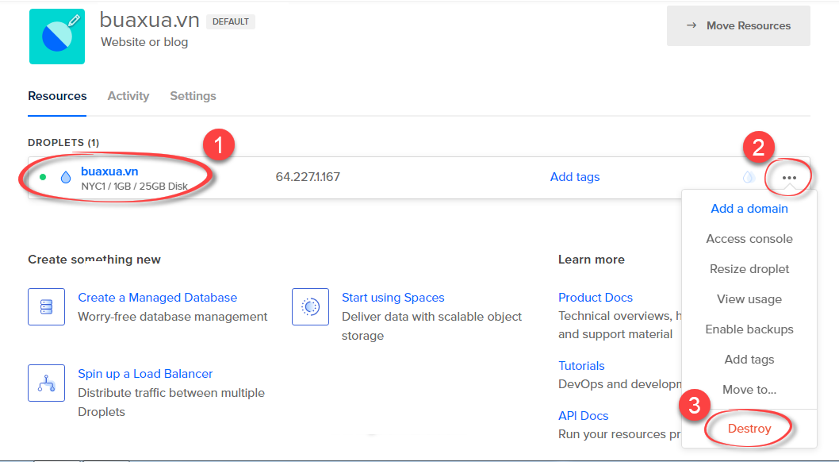Select Destroy from the droplet menu
Image resolution: width=839 pixels, height=462 pixels.
tap(749, 429)
